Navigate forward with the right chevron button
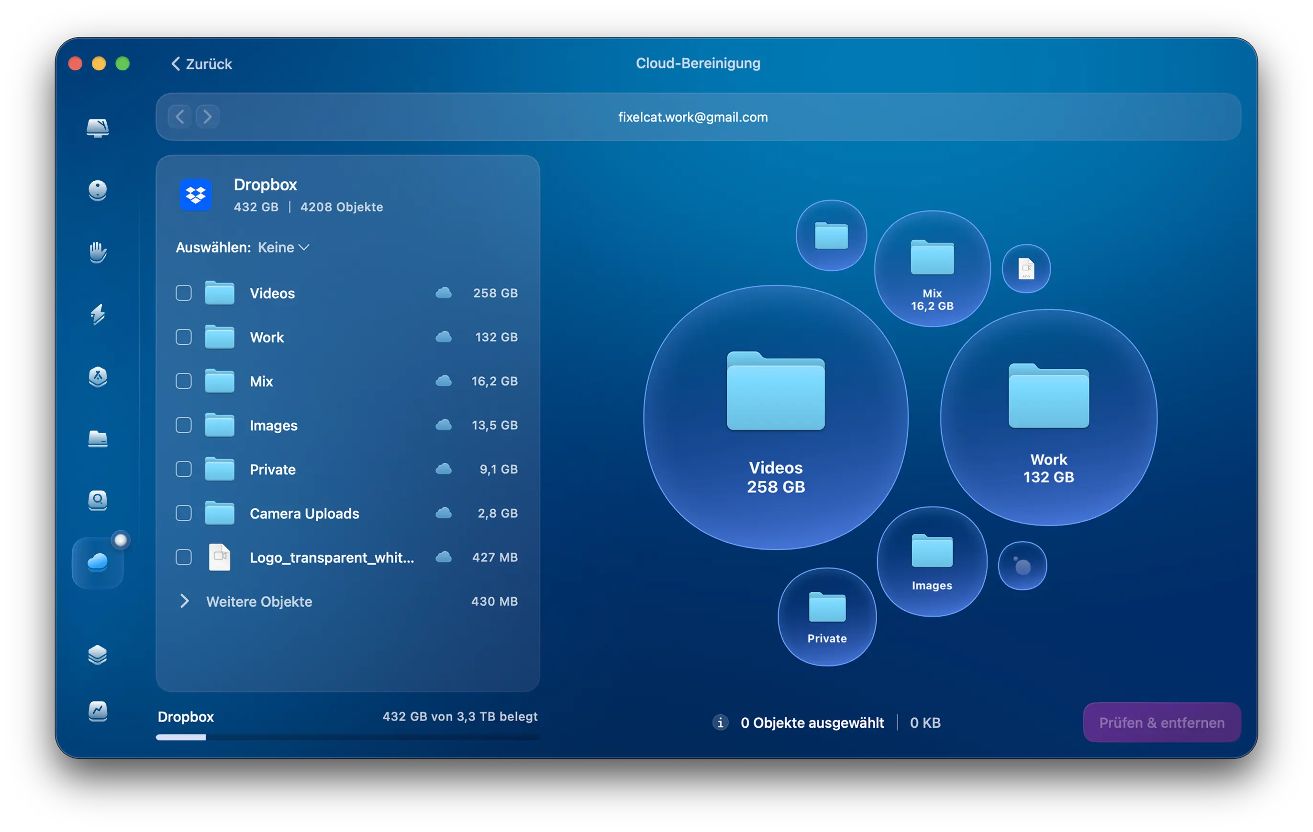1313x832 pixels. 207,117
